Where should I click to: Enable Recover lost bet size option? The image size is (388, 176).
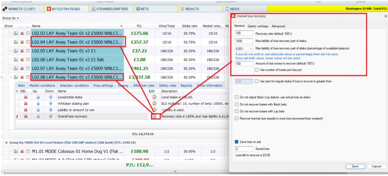click(x=237, y=118)
